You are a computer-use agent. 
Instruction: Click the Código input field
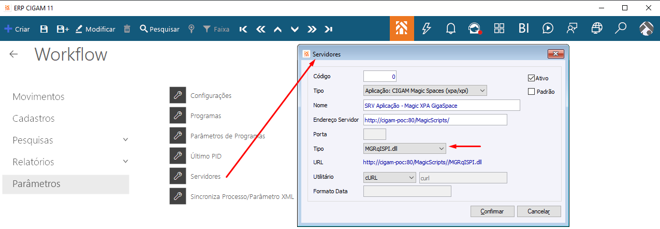(x=380, y=76)
